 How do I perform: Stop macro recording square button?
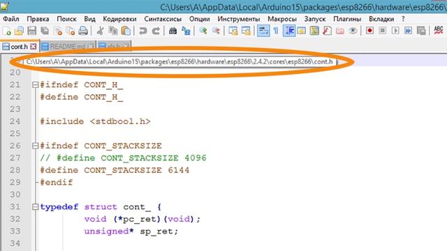tap(383, 31)
